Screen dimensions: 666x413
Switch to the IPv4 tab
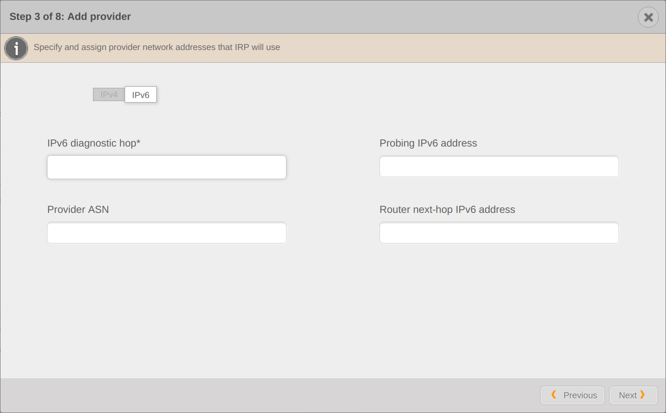pyautogui.click(x=109, y=94)
